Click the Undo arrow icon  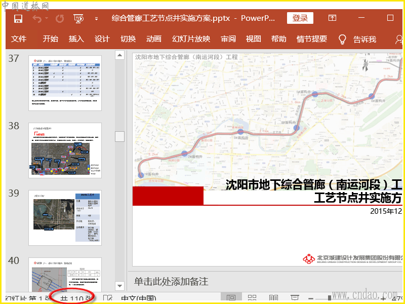36,19
